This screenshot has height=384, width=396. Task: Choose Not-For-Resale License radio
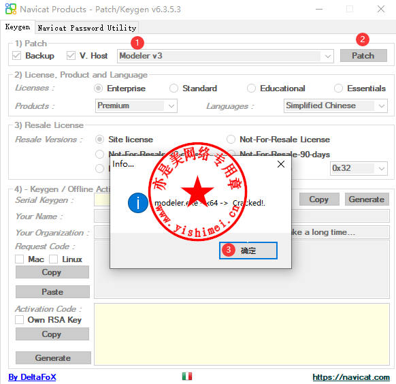point(231,139)
